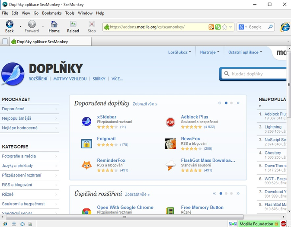Image resolution: width=291 pixels, height=227 pixels.
Task: Click the grayed Forward arrow button
Action: point(32,26)
